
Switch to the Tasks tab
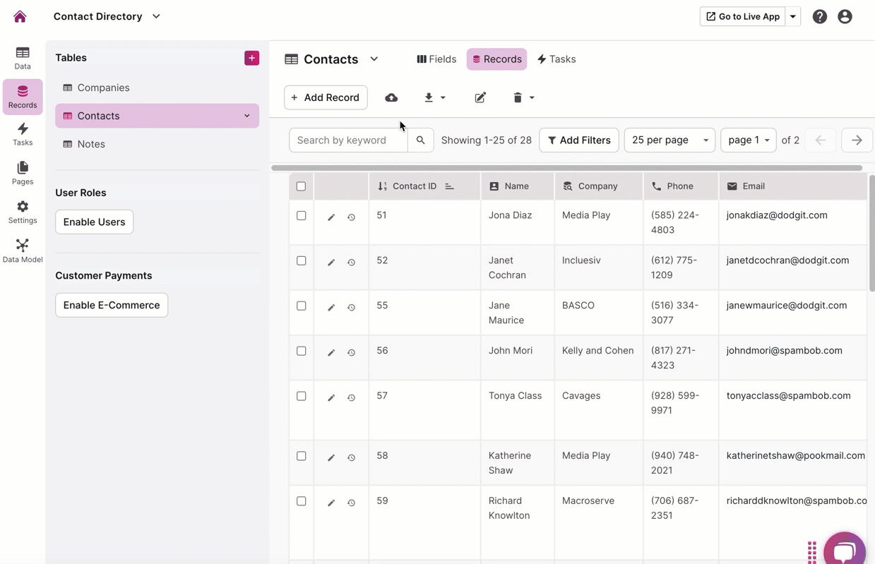point(556,59)
